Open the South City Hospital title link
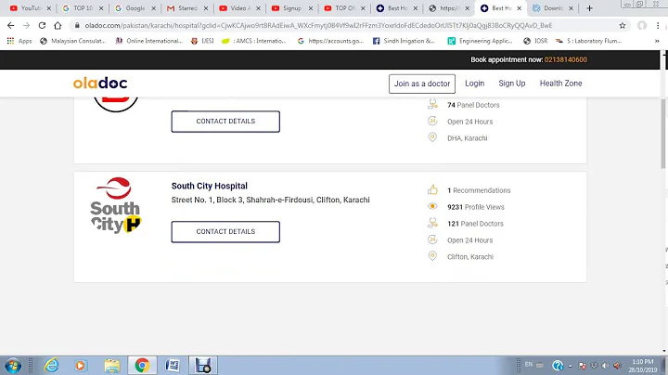The image size is (668, 375). tap(209, 186)
